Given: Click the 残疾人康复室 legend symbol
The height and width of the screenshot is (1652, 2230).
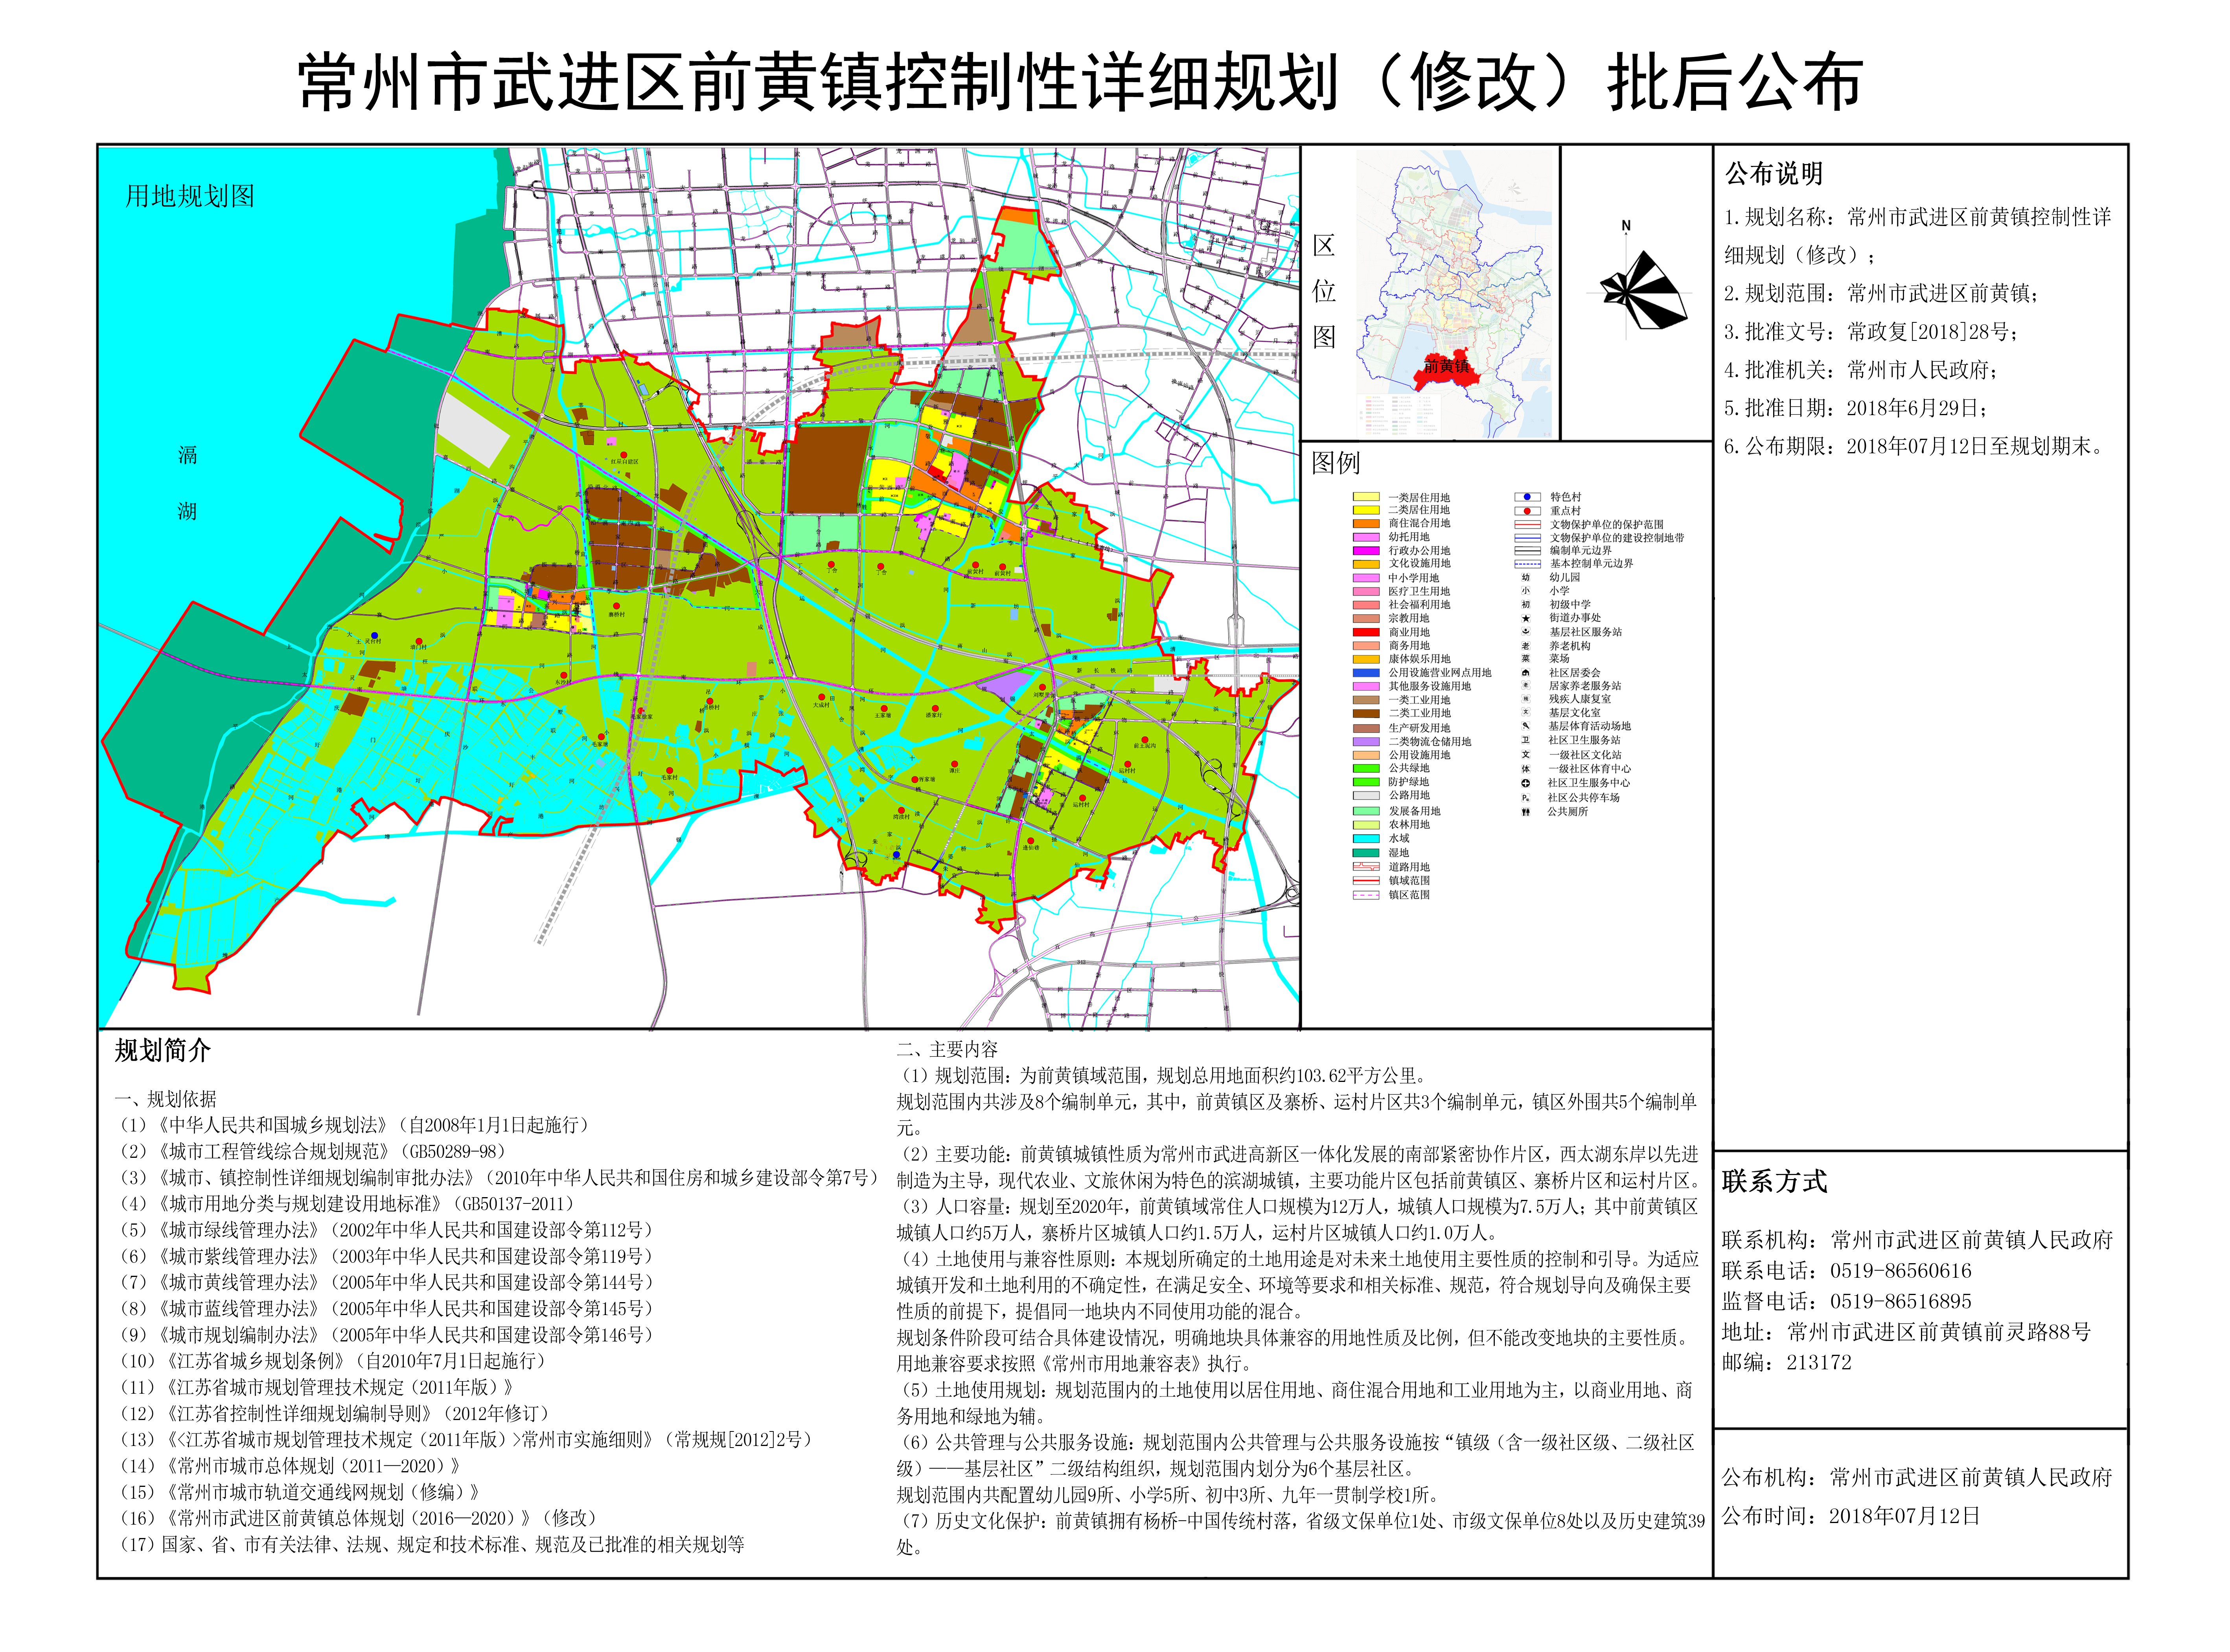Looking at the screenshot, I should tap(1525, 699).
